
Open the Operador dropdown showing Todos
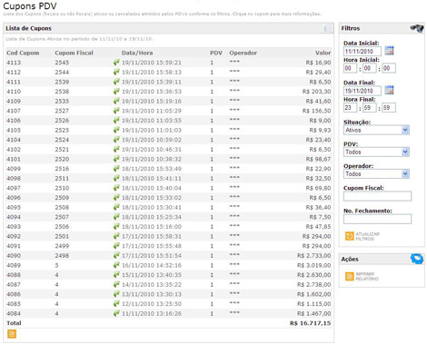376,173
